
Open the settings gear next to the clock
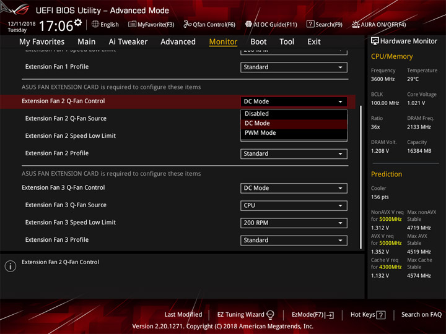click(x=78, y=22)
